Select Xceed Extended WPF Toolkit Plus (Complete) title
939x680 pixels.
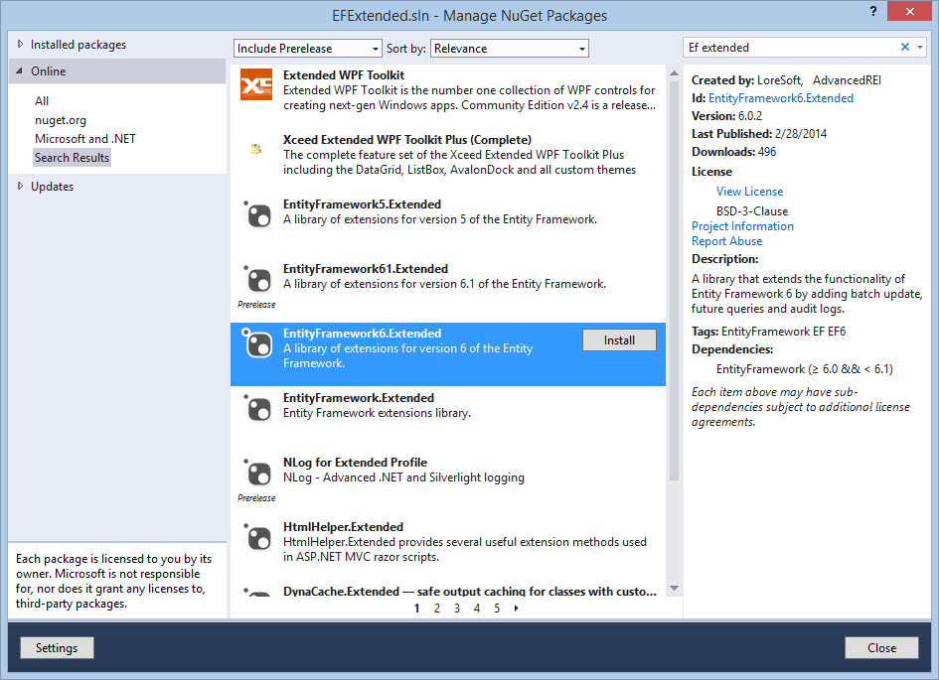click(x=407, y=140)
